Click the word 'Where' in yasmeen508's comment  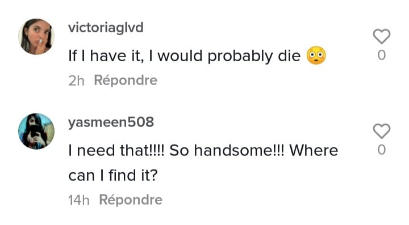coord(314,150)
